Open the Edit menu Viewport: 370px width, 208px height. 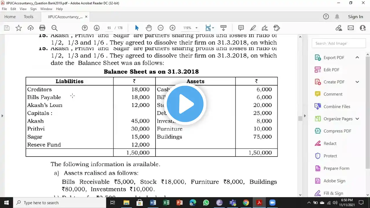coord(13,9)
